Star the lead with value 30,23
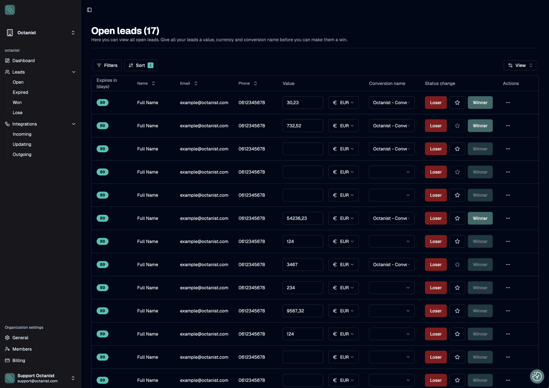Image resolution: width=549 pixels, height=388 pixels. [x=457, y=103]
